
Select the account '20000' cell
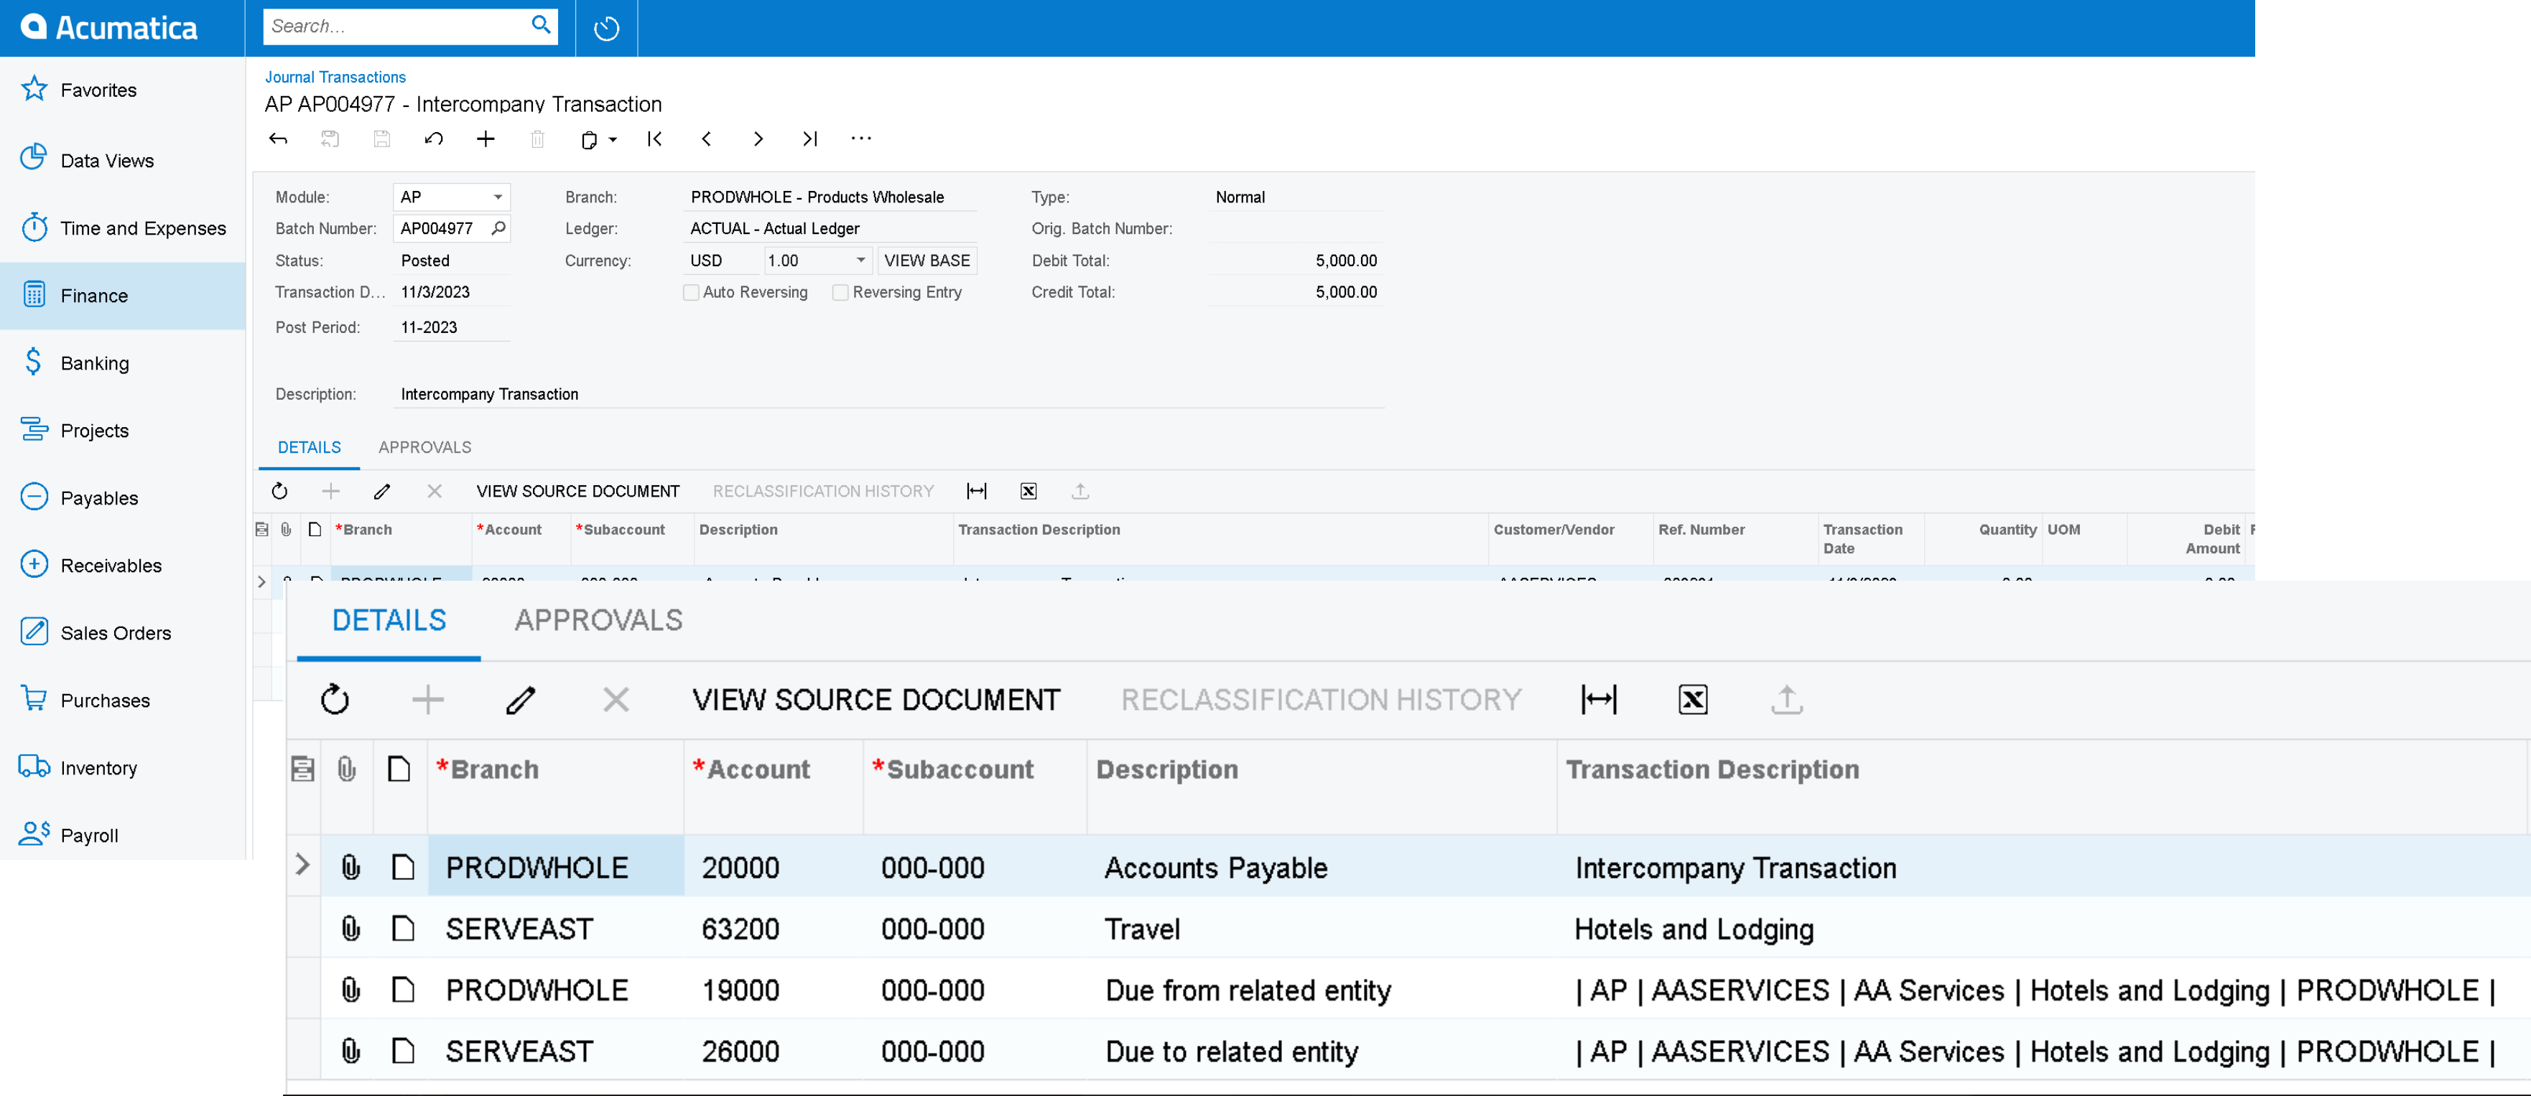click(774, 867)
